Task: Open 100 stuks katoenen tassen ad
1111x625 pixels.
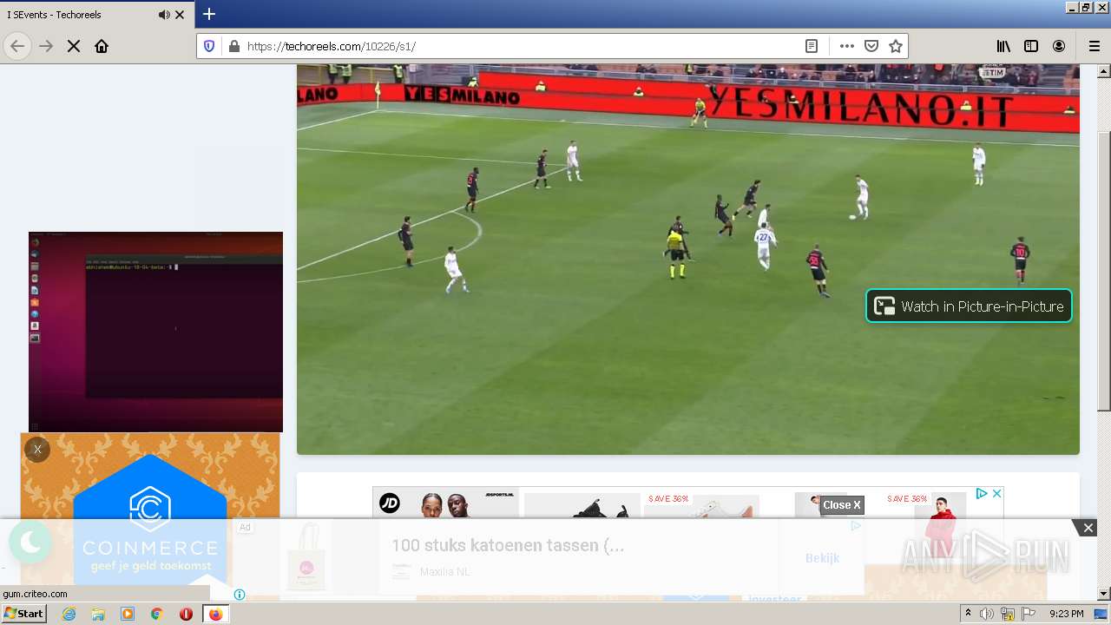Action: pyautogui.click(x=508, y=545)
